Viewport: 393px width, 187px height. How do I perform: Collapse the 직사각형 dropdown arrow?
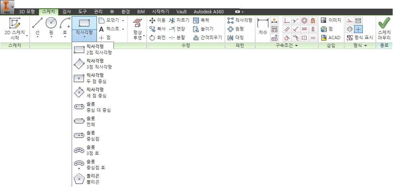(84, 37)
